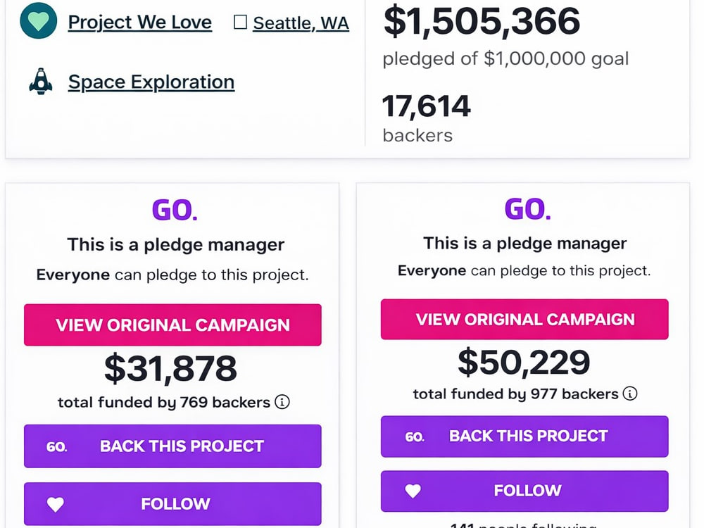
Task: Open the Seattle, WA location link
Action: pyautogui.click(x=301, y=23)
